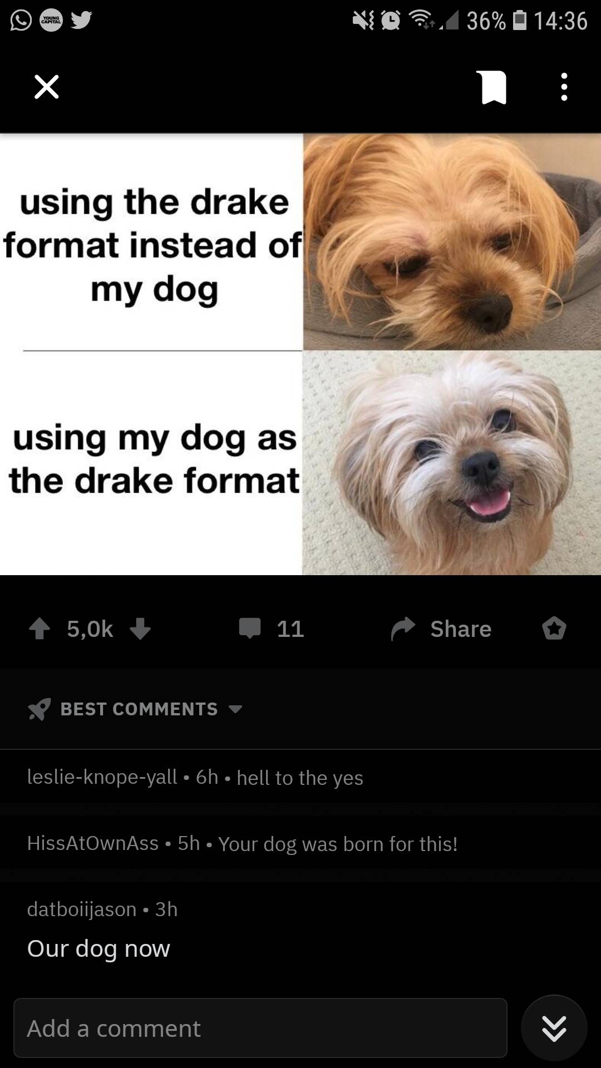Open HissAtOwnAss's comment
The image size is (601, 1068).
click(300, 843)
